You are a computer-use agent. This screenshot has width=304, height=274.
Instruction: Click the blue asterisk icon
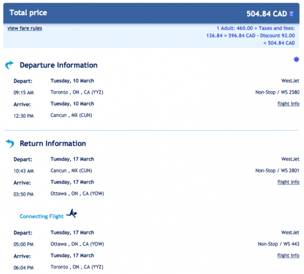point(296,60)
